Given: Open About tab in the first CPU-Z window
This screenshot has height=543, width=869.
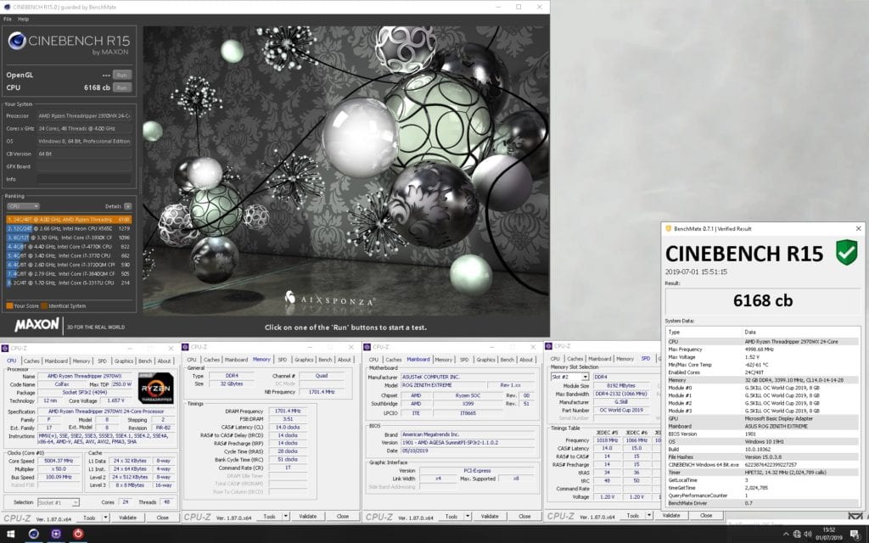Looking at the screenshot, I should [164, 361].
